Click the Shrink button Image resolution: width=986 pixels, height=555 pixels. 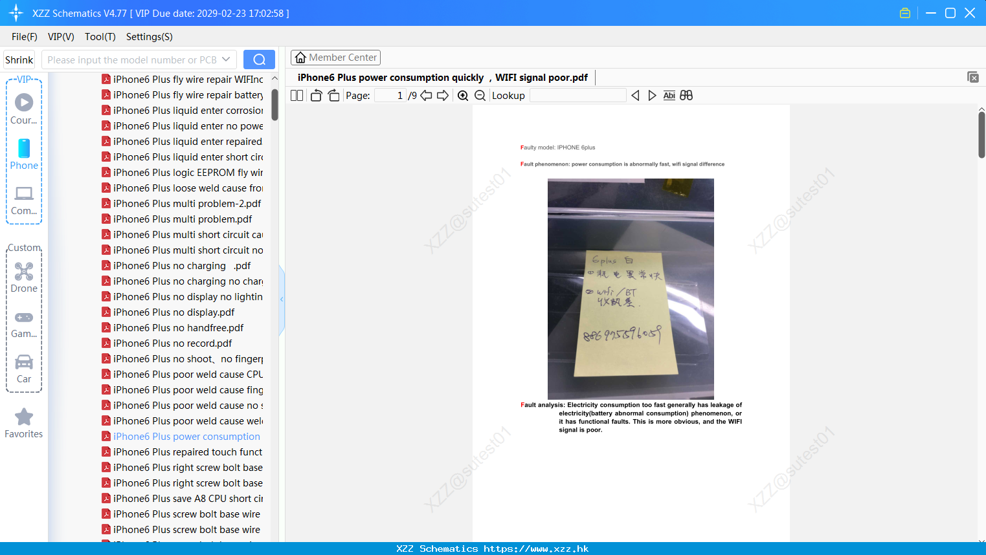(x=19, y=60)
